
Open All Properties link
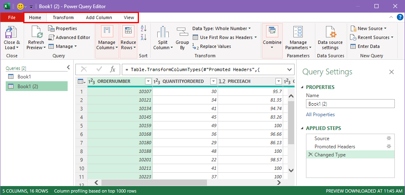tap(320, 115)
